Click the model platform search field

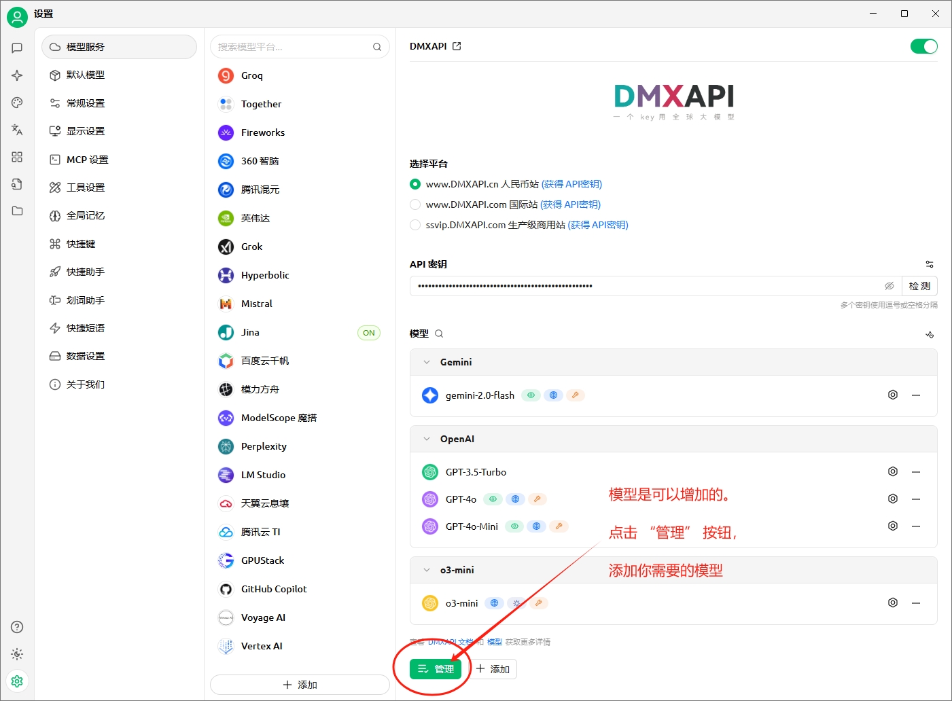pos(299,46)
